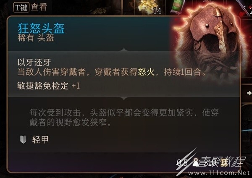This screenshot has width=252, height=178.
Task: Click the 稀有 头盔 rarity subtitle
Action: [x=36, y=38]
